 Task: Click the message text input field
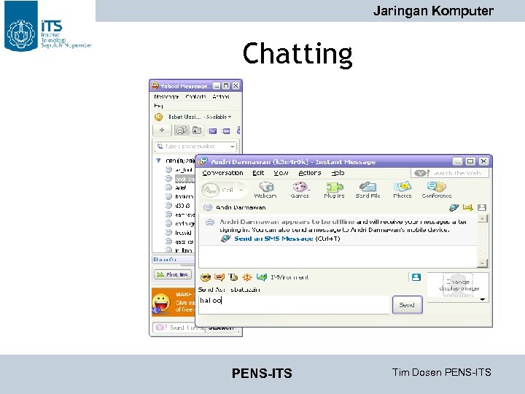pos(295,305)
